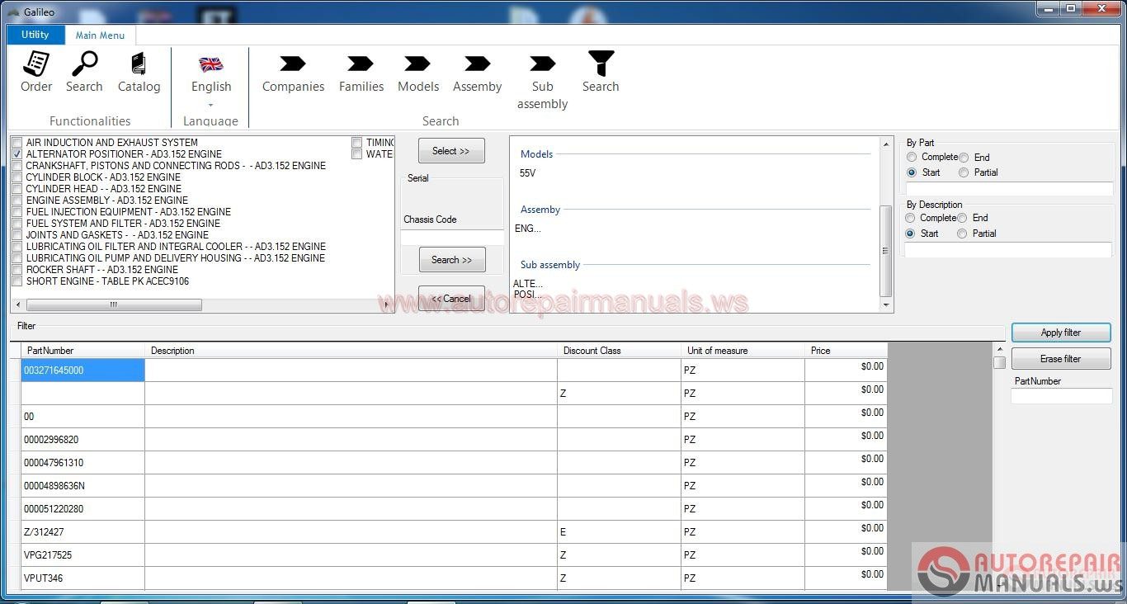
Task: Check CYLINDER BLOCK - AD3.152 ENGINE
Action: [17, 177]
